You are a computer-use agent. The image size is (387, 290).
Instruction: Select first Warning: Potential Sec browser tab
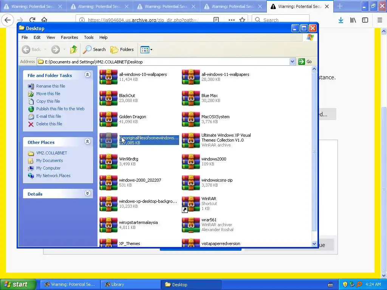tap(33, 6)
